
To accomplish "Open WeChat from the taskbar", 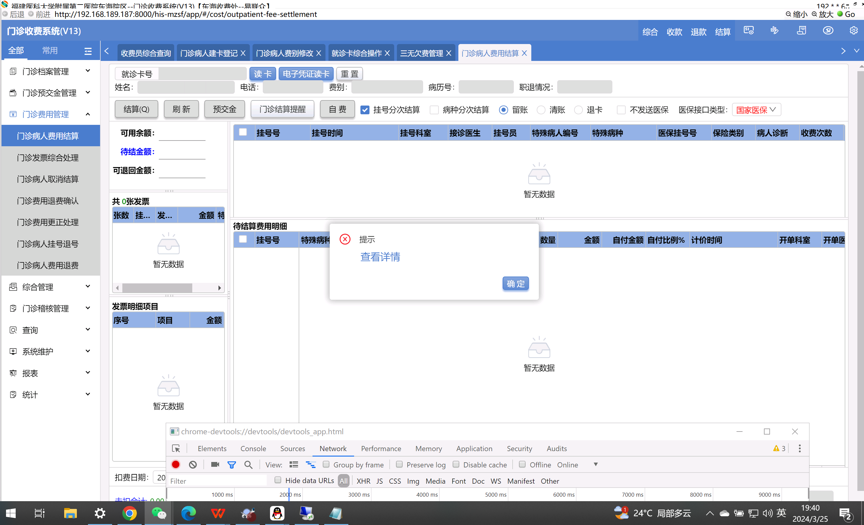I will pos(159,514).
